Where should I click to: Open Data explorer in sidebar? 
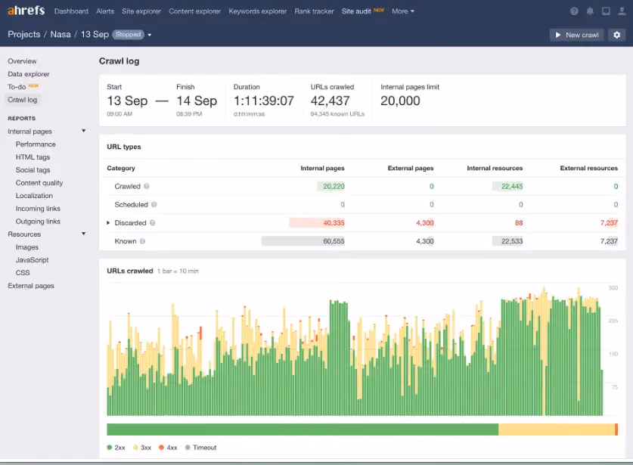[28, 74]
